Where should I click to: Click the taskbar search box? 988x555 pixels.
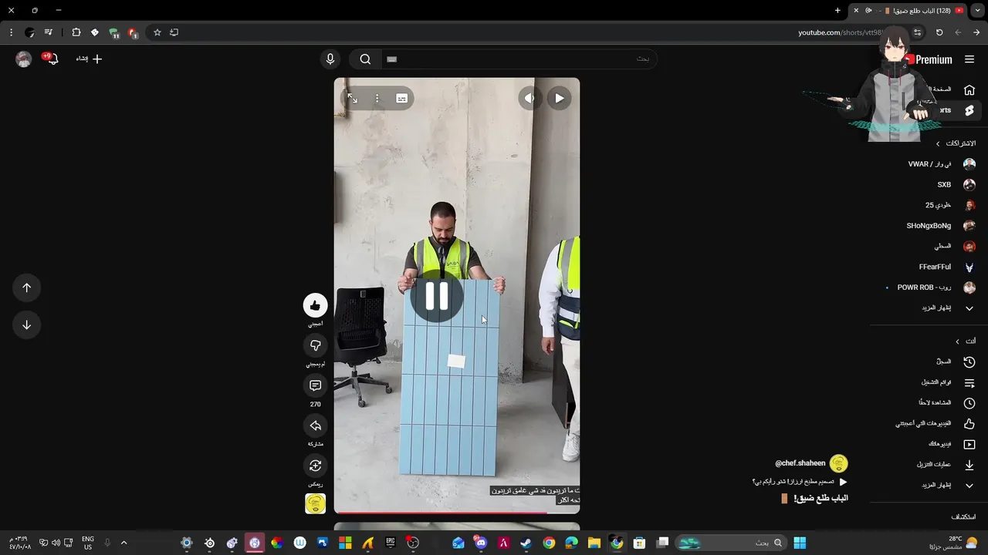(x=730, y=543)
